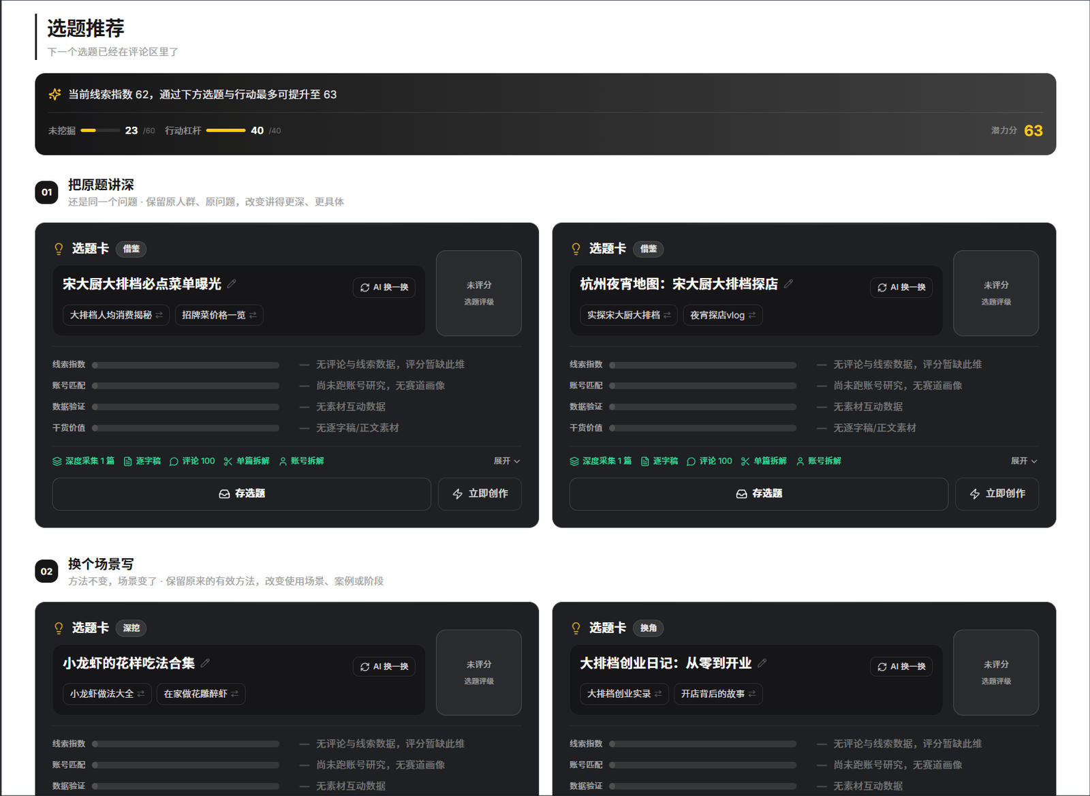Click 线索指数 bar on 必点菜单曝光 card

click(186, 365)
